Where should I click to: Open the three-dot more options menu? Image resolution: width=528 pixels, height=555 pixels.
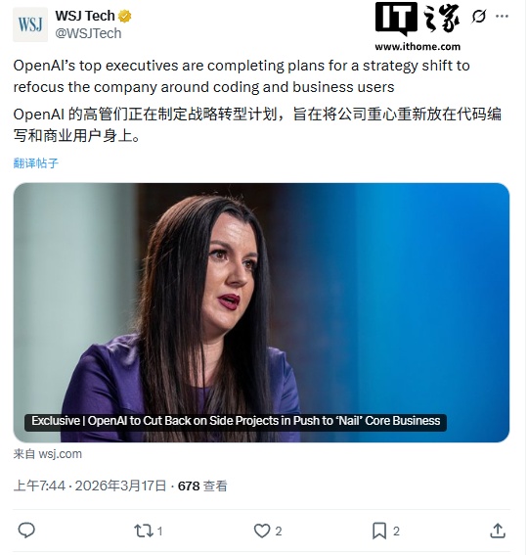[502, 16]
